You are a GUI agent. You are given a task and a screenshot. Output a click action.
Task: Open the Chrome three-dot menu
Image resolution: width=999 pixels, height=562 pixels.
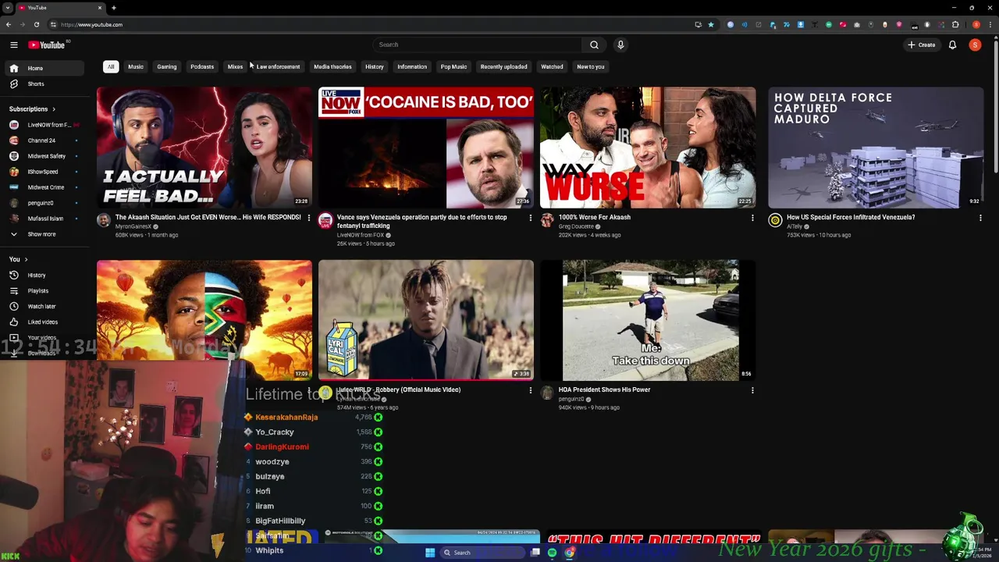click(990, 24)
